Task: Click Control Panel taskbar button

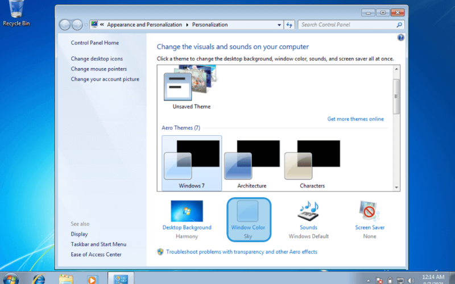Action: (x=121, y=278)
